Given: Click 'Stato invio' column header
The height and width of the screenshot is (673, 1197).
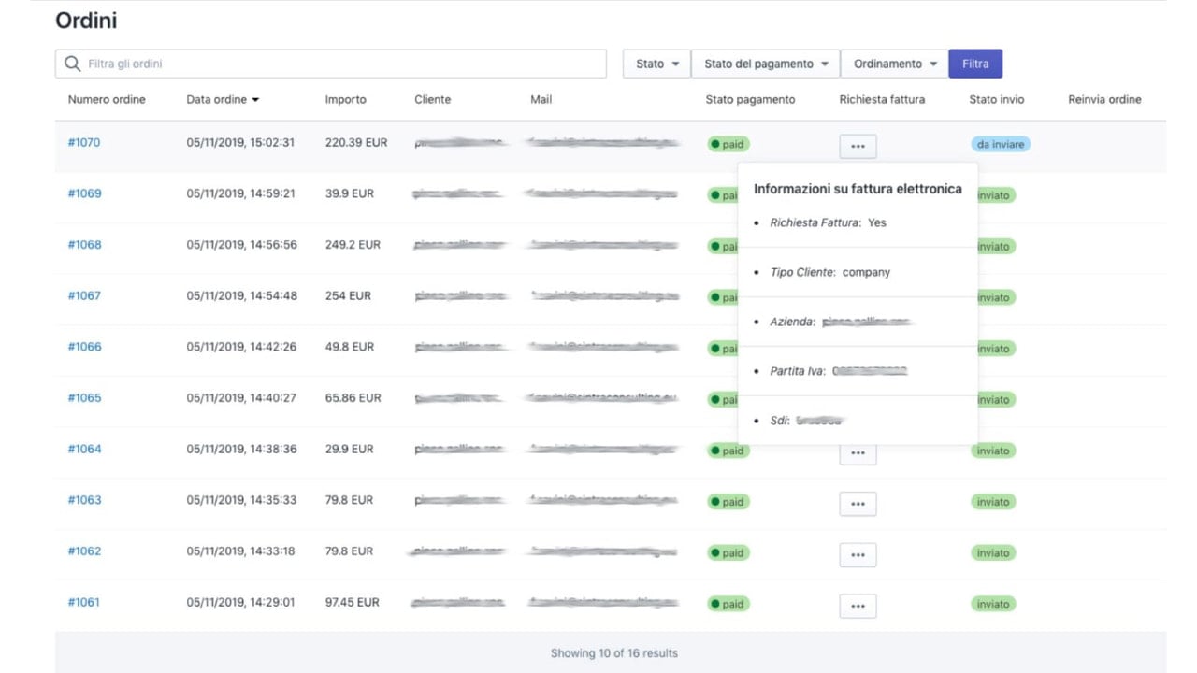Looking at the screenshot, I should [x=997, y=99].
